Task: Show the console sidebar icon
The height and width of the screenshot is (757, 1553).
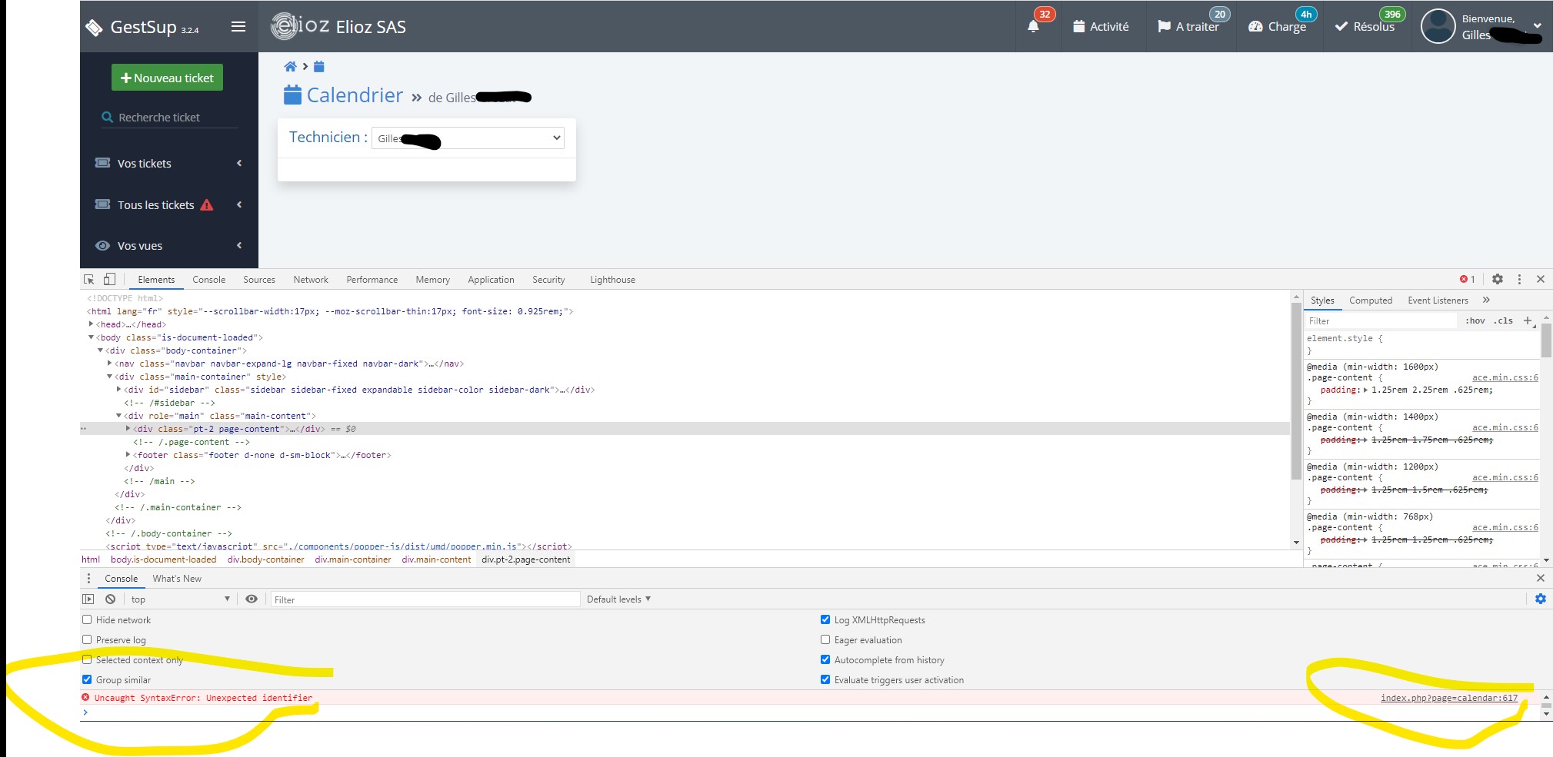Action: pos(88,599)
